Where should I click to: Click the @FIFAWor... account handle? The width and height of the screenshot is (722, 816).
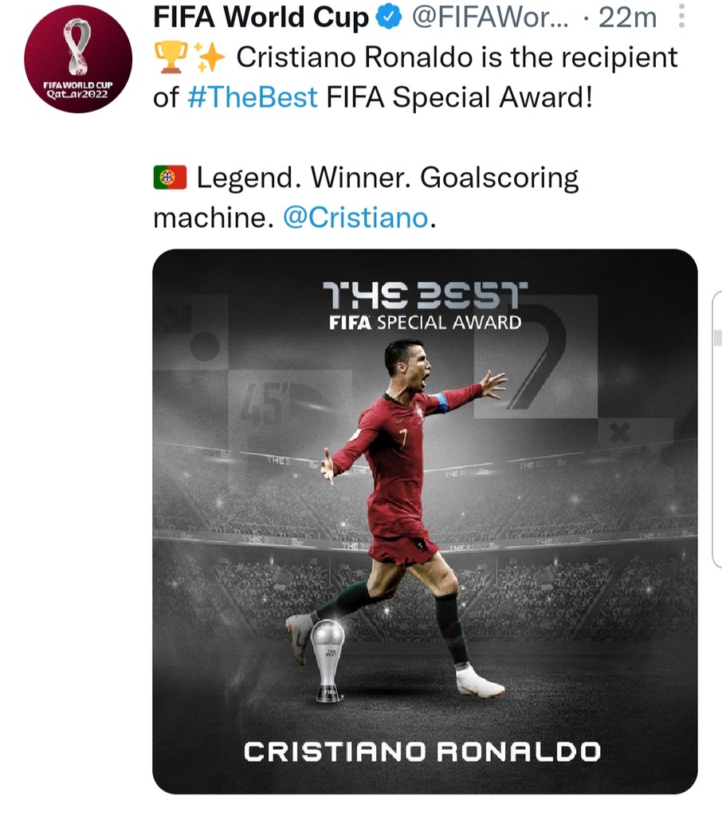pos(490,18)
